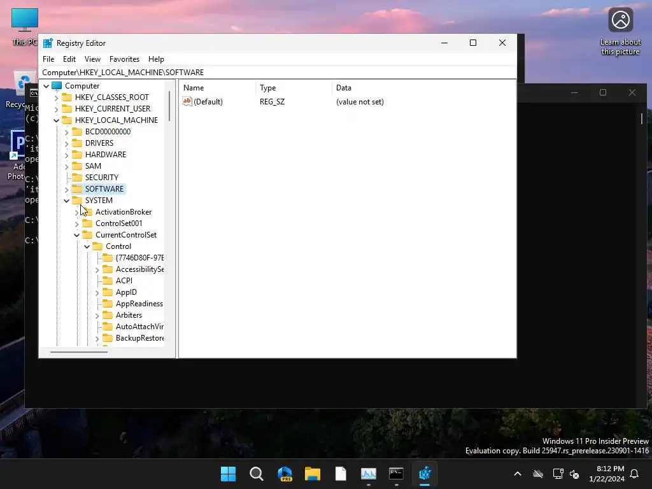The image size is (652, 489).
Task: Select the SECURITY key
Action: coord(101,178)
